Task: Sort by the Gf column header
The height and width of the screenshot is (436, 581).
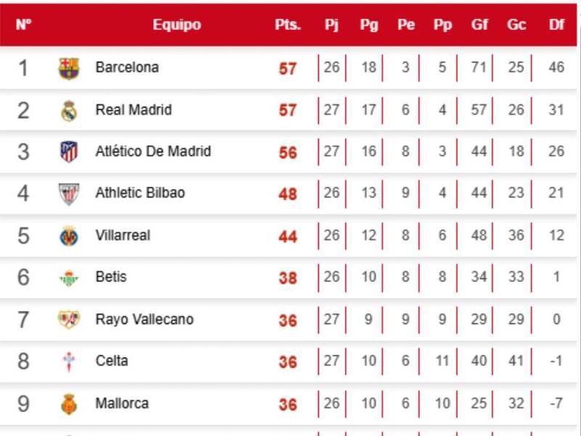Action: tap(479, 25)
